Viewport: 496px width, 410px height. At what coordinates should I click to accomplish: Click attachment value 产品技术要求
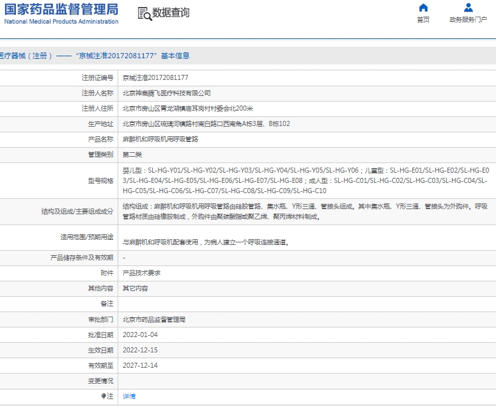click(x=141, y=273)
